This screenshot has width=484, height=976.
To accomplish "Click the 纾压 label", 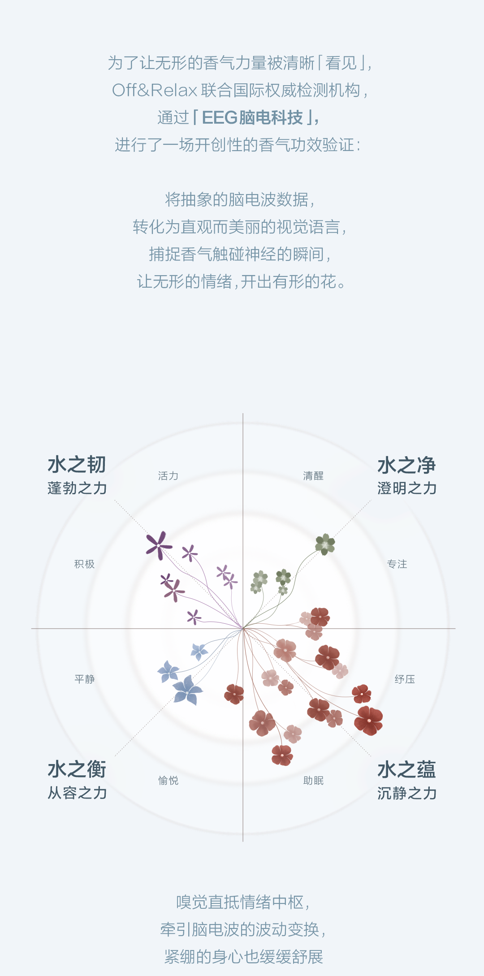I will (405, 679).
